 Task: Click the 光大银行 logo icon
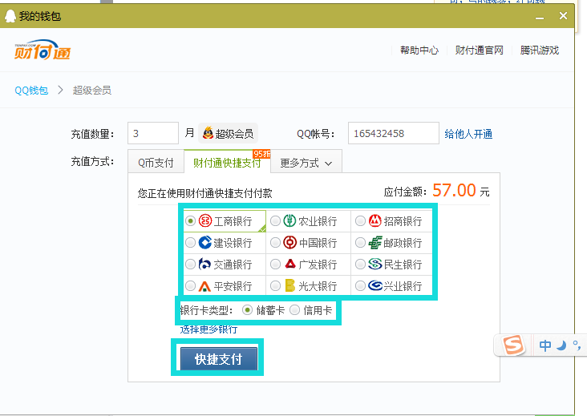point(290,285)
